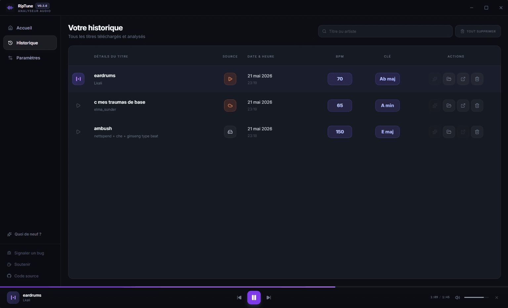Click the YouTube source icon for eardrums
This screenshot has height=308, width=508.
click(230, 79)
